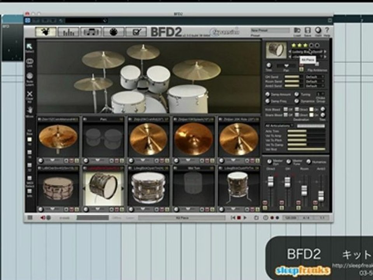Adjust the Vel To Amp slider
373x280 pixels.
pyautogui.click(x=307, y=136)
